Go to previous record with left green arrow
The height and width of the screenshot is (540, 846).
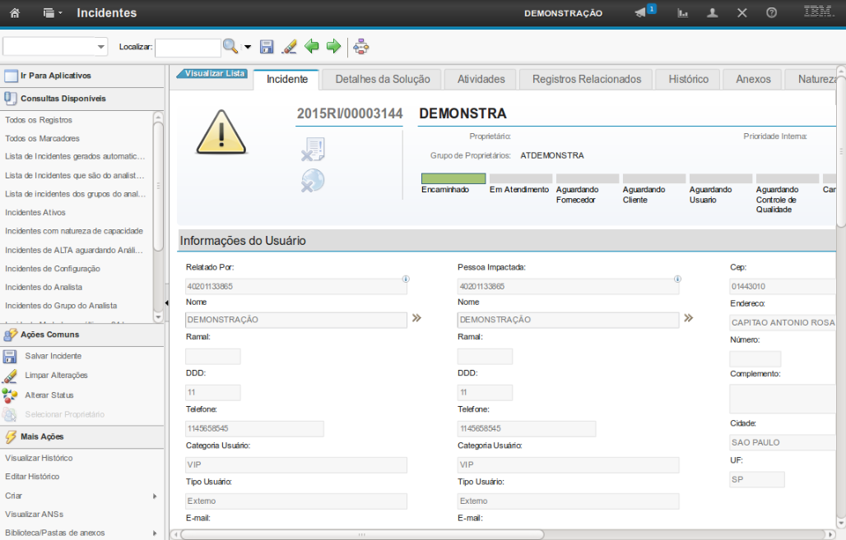pos(312,47)
